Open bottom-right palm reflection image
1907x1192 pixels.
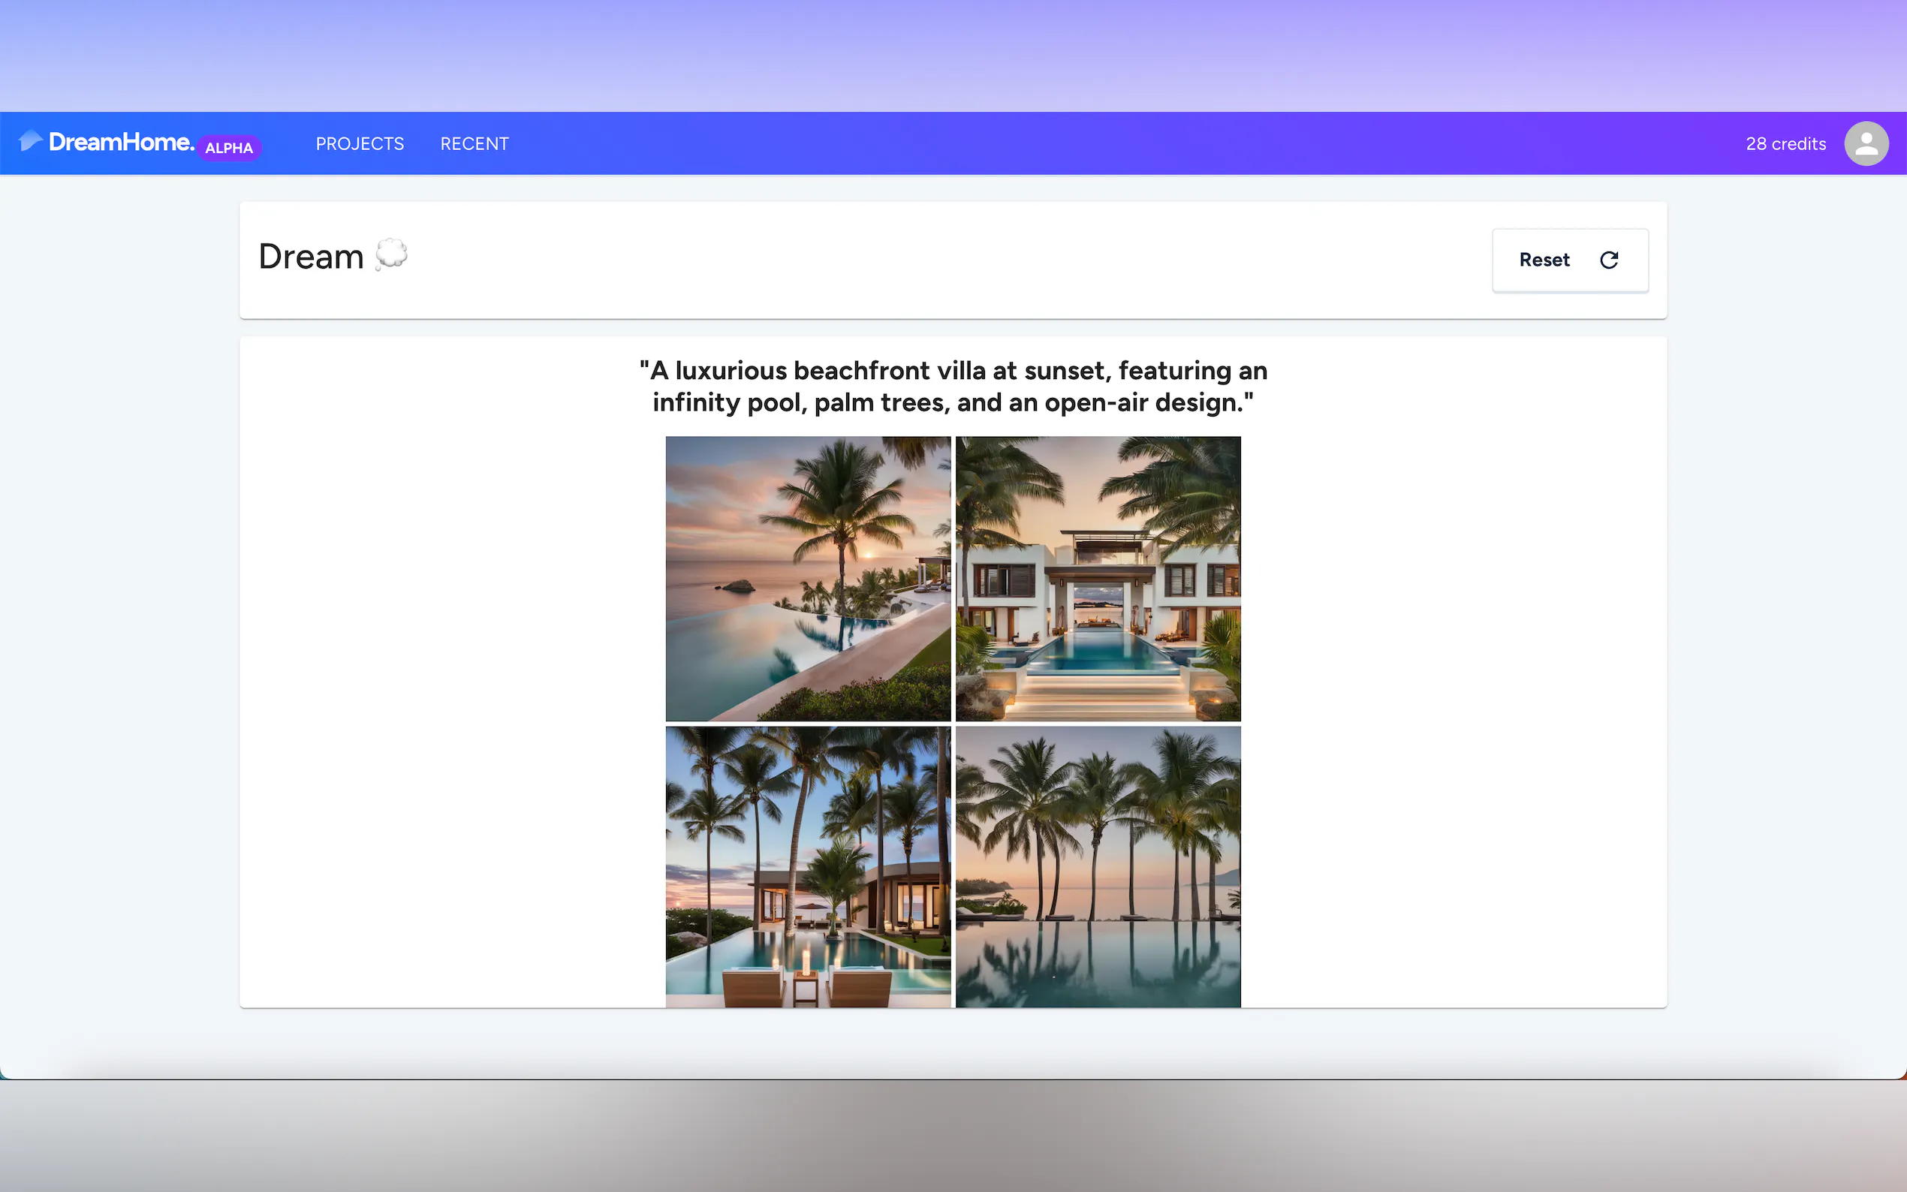(1098, 865)
